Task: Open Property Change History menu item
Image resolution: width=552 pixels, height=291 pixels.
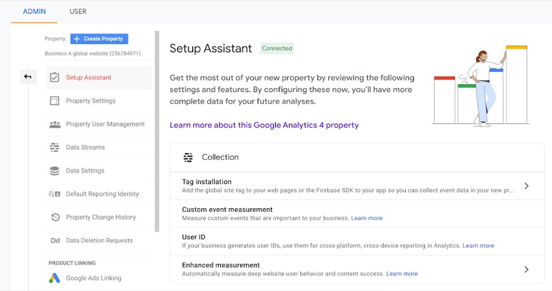Action: click(x=99, y=217)
